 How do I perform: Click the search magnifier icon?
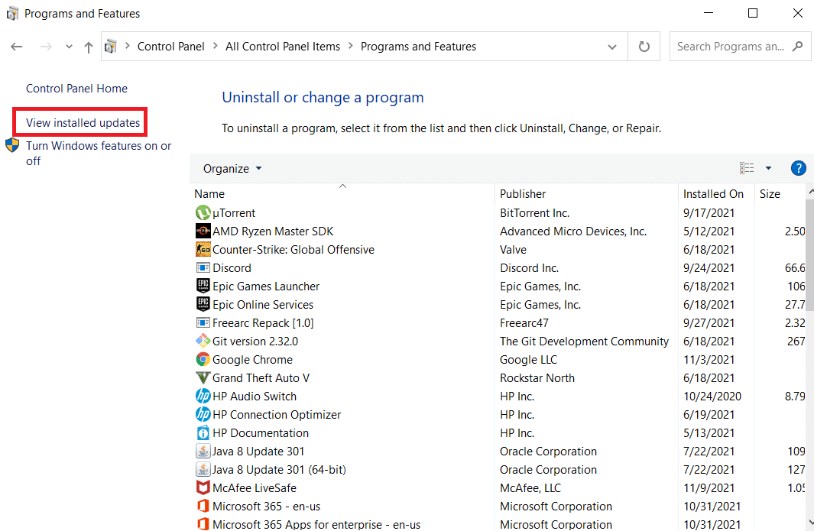(797, 46)
